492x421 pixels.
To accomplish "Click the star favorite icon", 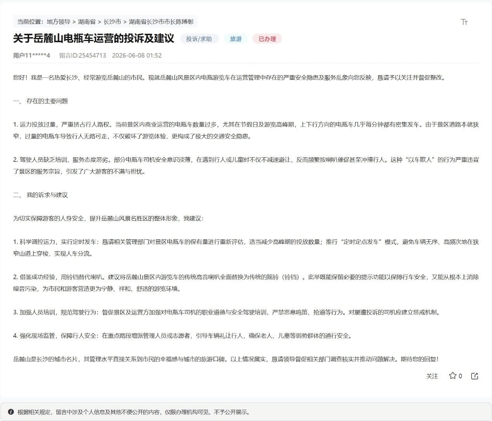I will [x=452, y=376].
